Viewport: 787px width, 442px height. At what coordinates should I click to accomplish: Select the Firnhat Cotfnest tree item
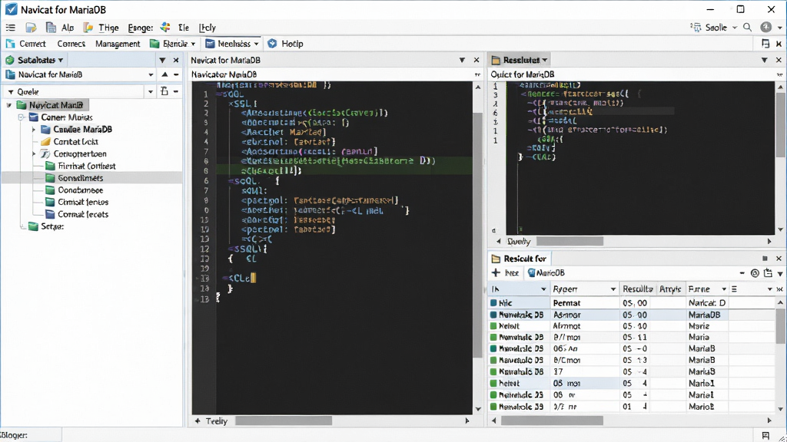click(86, 166)
